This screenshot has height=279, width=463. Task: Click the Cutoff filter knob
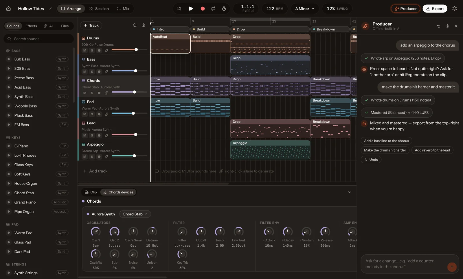point(201,232)
